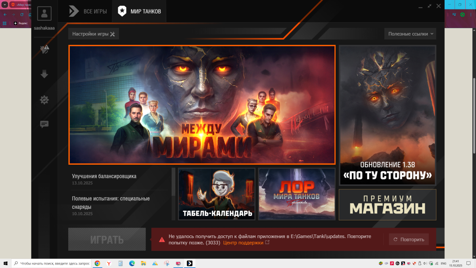Click the Повторить retry button
This screenshot has width=476, height=268.
409,239
